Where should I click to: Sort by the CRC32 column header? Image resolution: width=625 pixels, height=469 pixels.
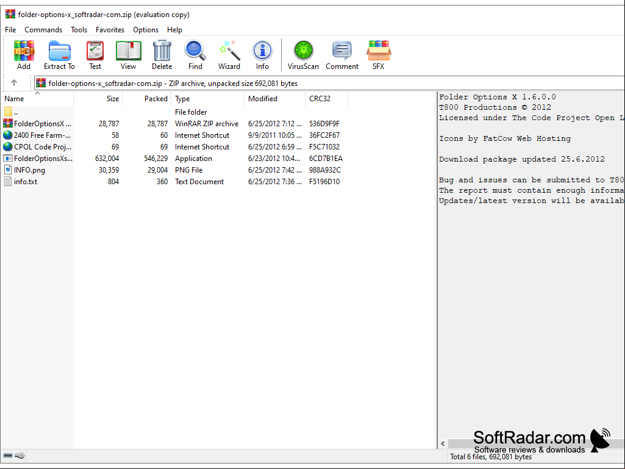[x=326, y=99]
